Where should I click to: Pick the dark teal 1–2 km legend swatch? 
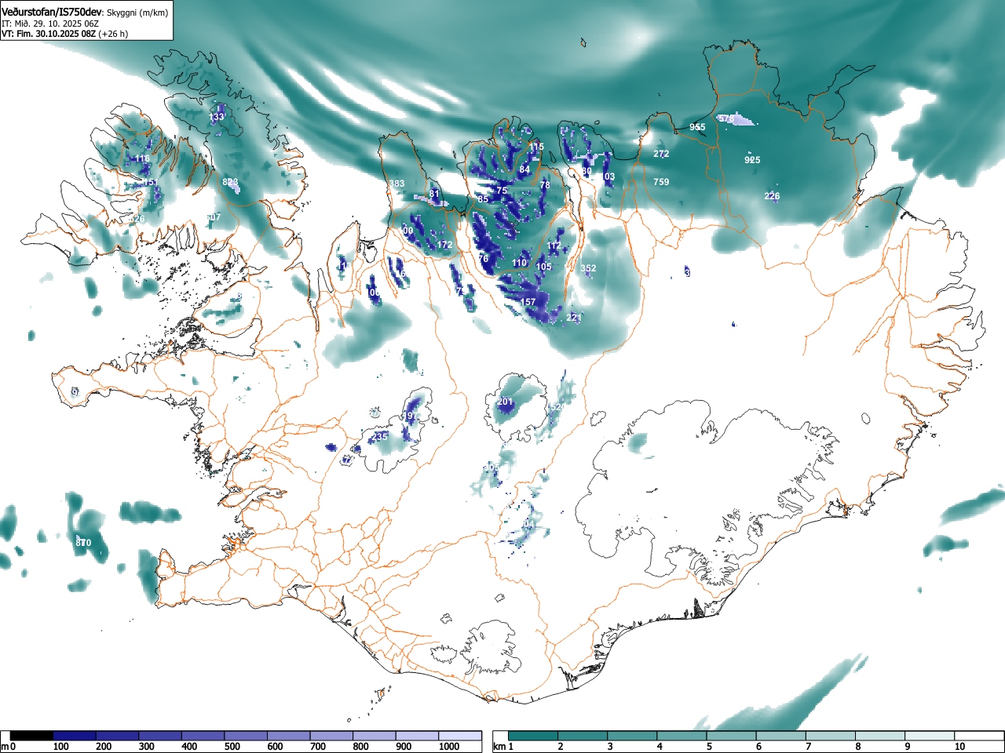[x=534, y=736]
